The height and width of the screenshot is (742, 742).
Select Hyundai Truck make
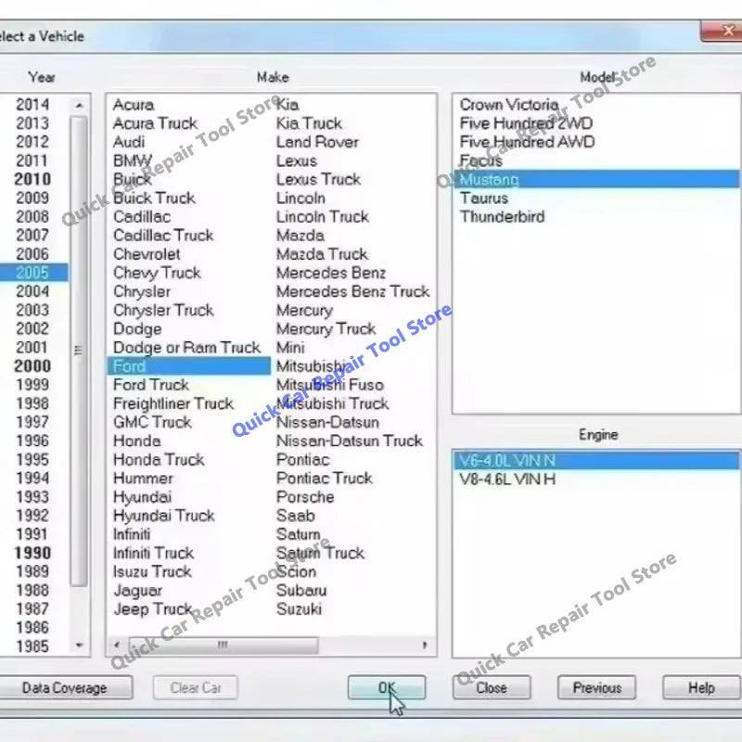click(164, 516)
